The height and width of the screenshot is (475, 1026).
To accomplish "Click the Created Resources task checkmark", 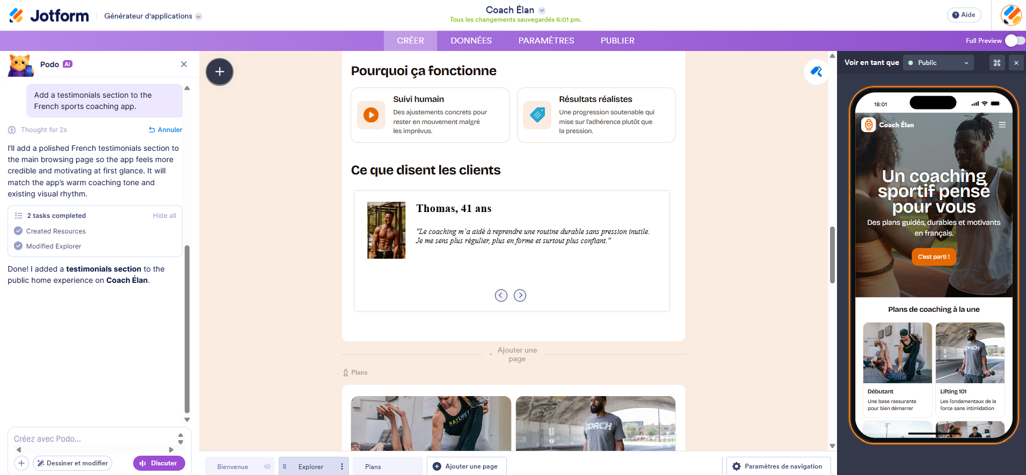I will click(18, 231).
